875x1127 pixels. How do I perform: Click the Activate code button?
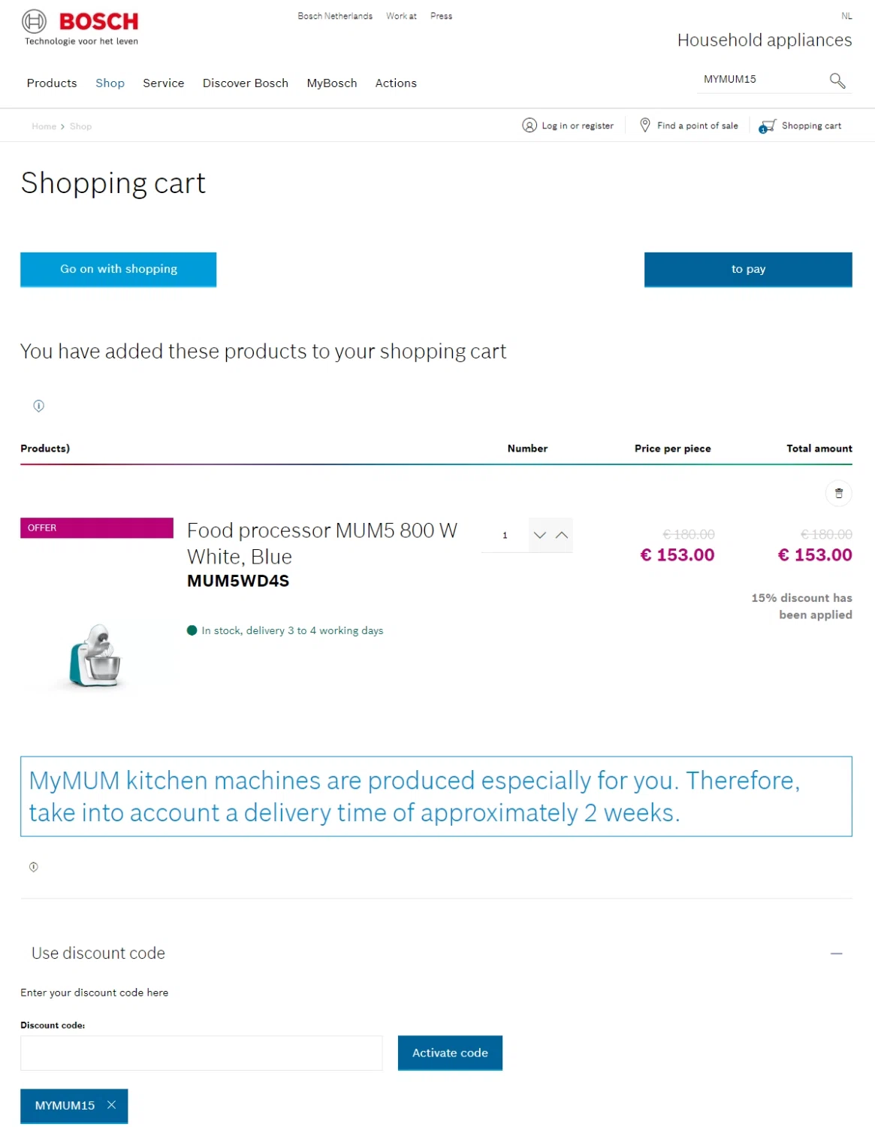click(450, 1053)
